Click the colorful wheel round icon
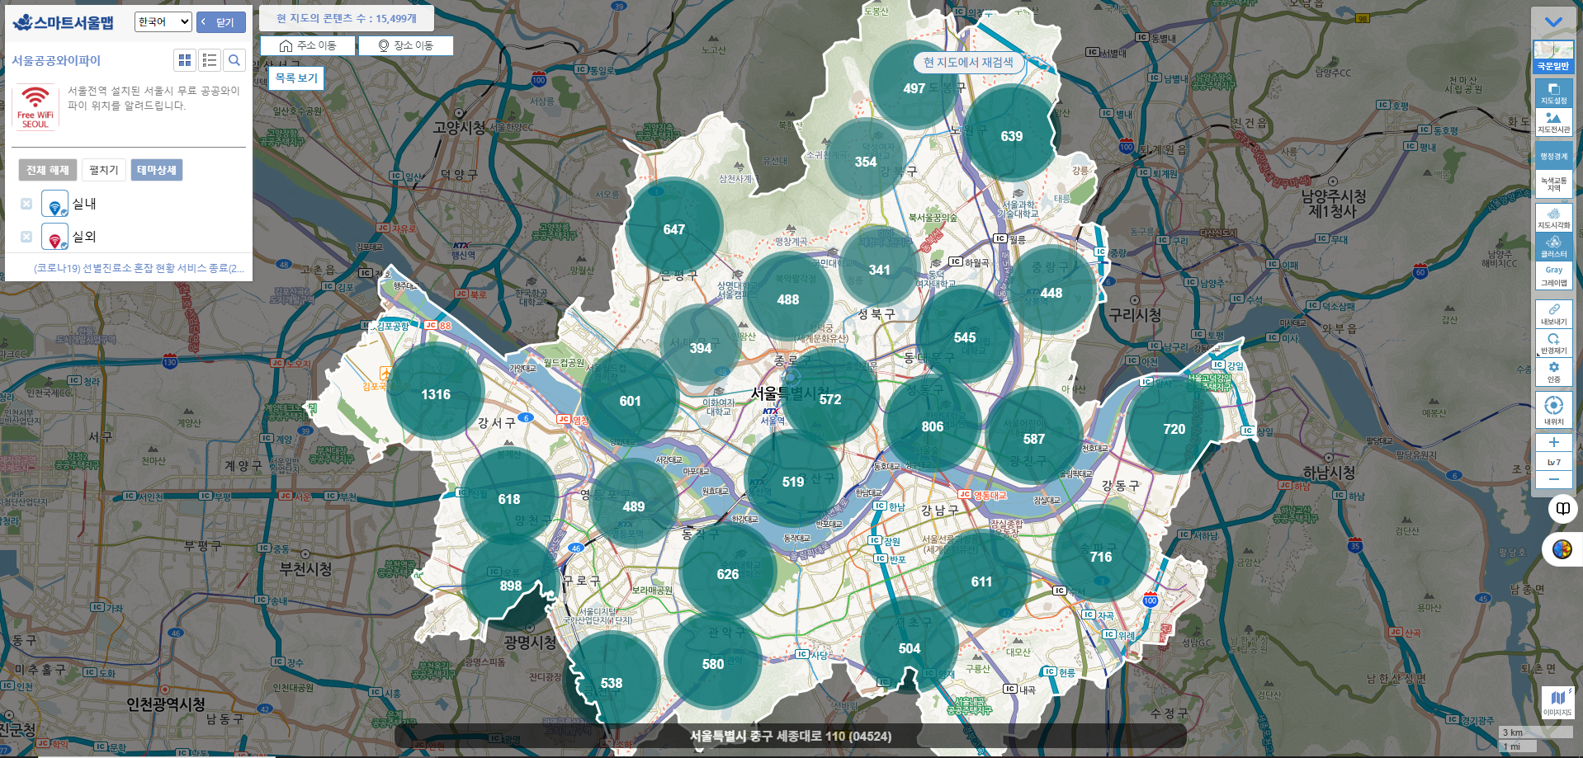Screen dimensions: 1583x758 (1562, 549)
